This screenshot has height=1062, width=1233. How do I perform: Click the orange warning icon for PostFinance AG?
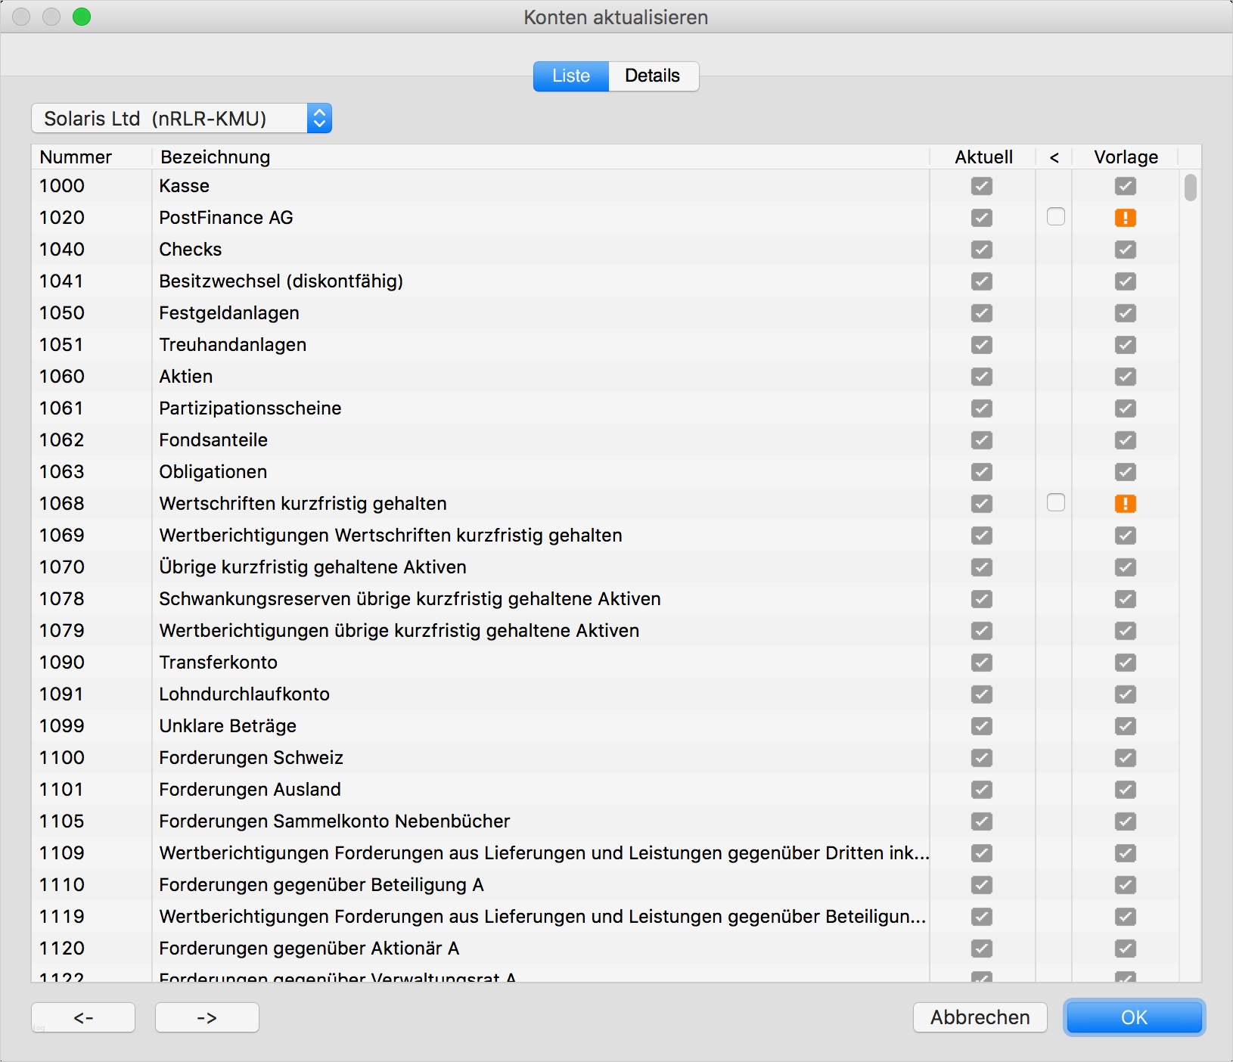1125,218
